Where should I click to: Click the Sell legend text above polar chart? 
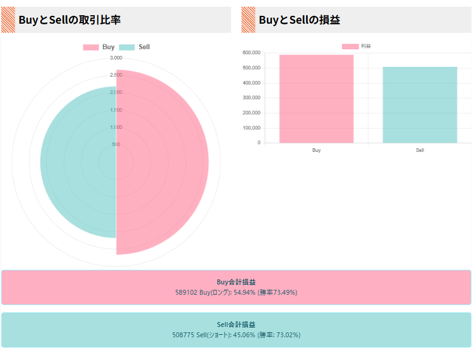point(144,47)
